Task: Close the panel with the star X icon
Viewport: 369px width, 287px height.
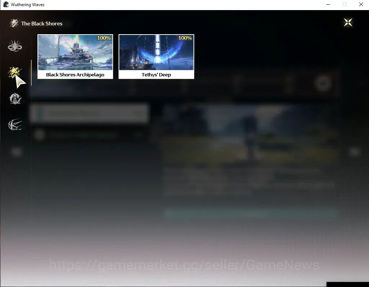Action: click(x=348, y=23)
